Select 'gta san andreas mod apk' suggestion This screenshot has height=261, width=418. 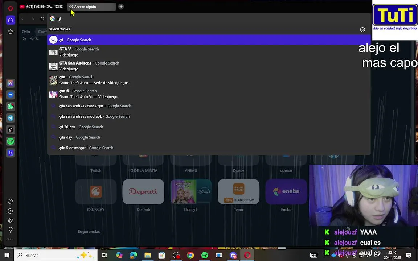point(209,116)
